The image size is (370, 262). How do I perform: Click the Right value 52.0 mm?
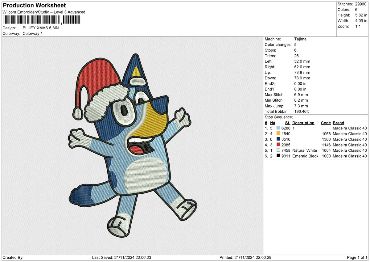click(x=302, y=67)
